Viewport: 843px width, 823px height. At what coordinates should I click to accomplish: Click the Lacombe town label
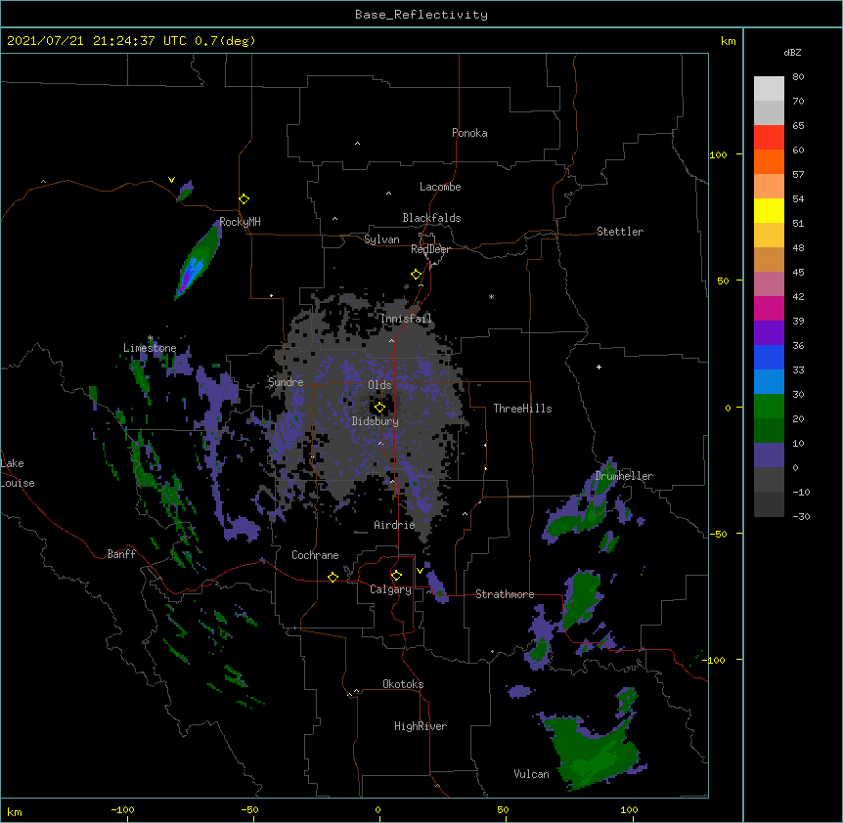[440, 187]
